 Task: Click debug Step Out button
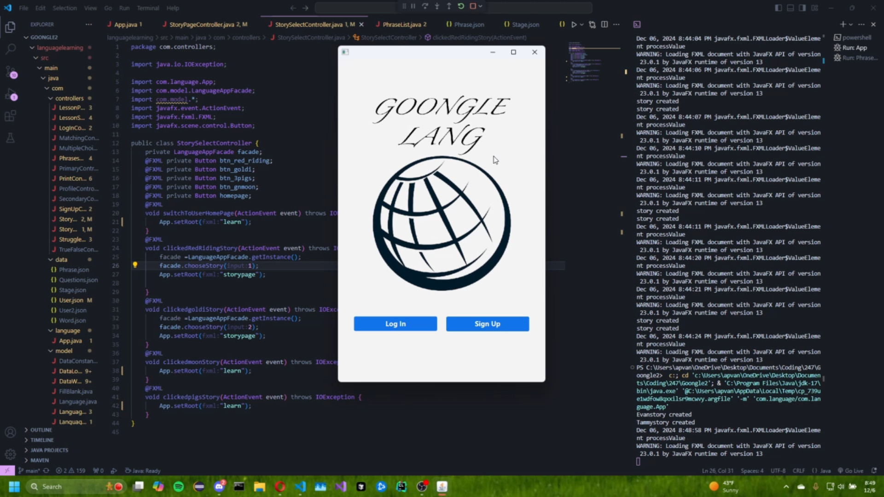pos(449,6)
